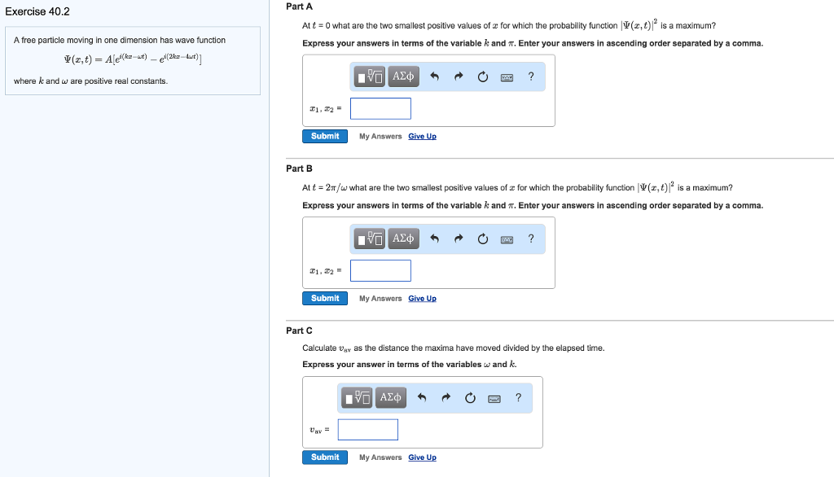Focus the Part C v_av answer field
The image size is (834, 477).
coord(367,430)
